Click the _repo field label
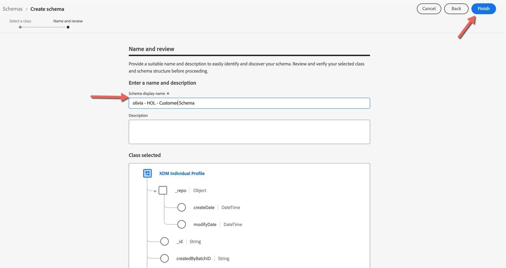Screen dimensions: 506x268 (x=180, y=190)
